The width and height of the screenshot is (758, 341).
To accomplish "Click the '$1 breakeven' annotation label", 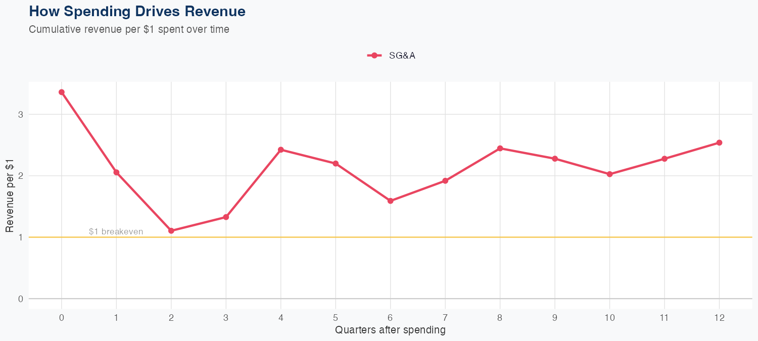I will [116, 231].
